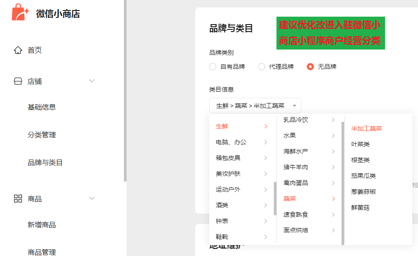418x256 pixels.
Task: Select 半加工蔬菜 in the third column
Action: [366, 129]
